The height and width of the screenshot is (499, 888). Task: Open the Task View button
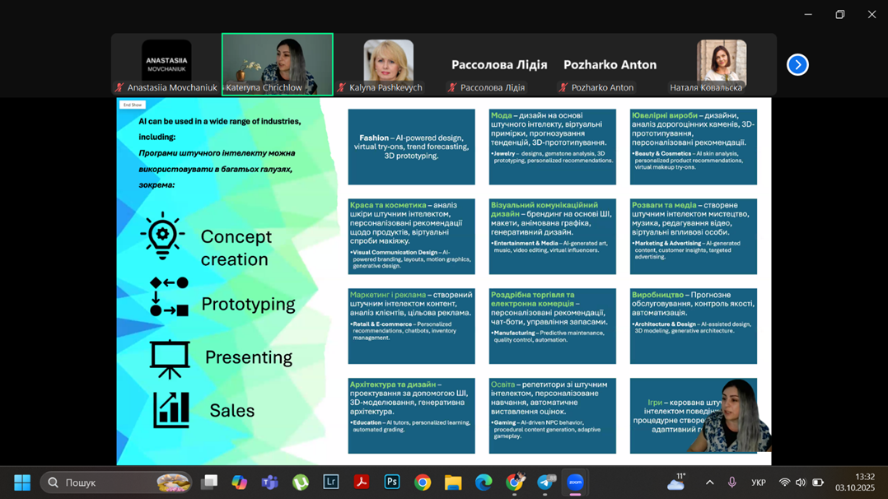click(x=209, y=483)
